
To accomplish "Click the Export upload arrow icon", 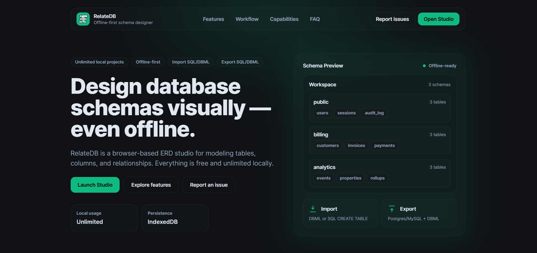I will 392,209.
